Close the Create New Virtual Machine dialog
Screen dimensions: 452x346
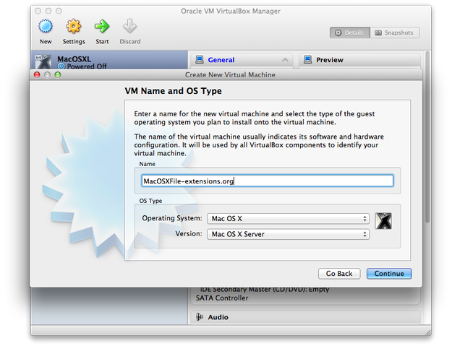[x=37, y=75]
